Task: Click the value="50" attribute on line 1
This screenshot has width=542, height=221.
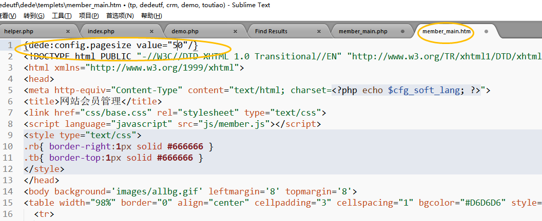Action: point(162,45)
